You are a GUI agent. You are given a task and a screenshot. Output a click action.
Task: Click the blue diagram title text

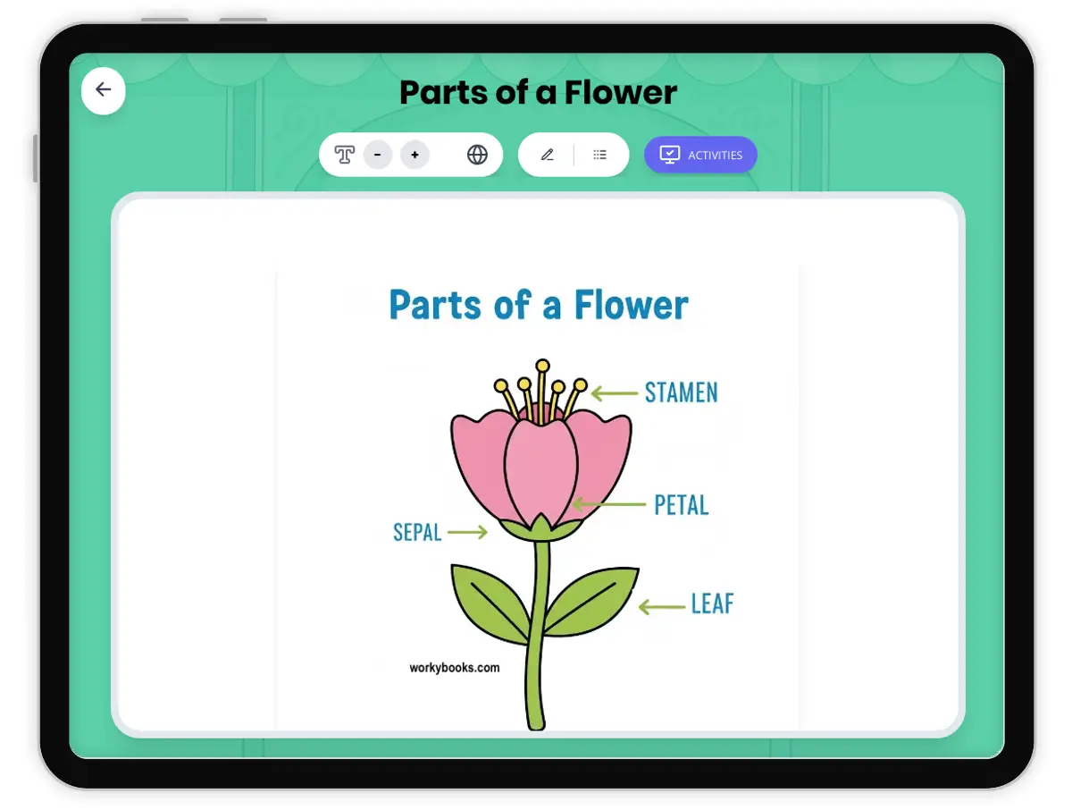pos(538,305)
